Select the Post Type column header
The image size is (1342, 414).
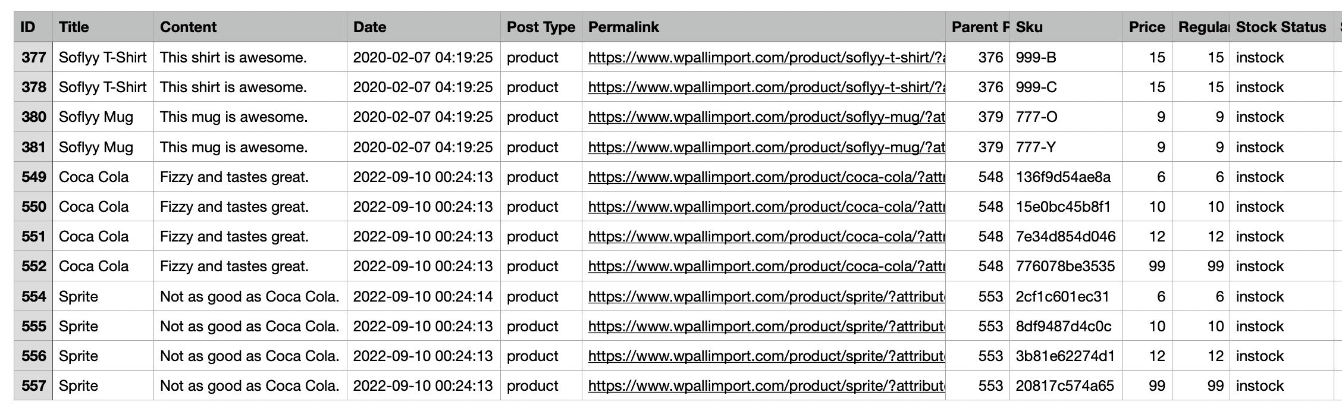coord(541,27)
